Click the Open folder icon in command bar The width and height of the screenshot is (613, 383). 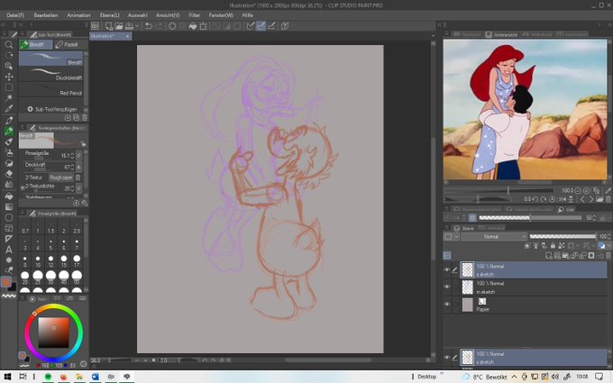119,26
